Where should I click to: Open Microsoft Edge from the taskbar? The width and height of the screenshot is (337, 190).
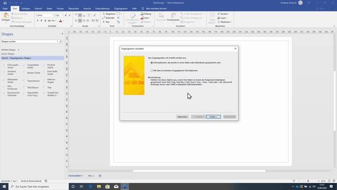pyautogui.click(x=90, y=186)
